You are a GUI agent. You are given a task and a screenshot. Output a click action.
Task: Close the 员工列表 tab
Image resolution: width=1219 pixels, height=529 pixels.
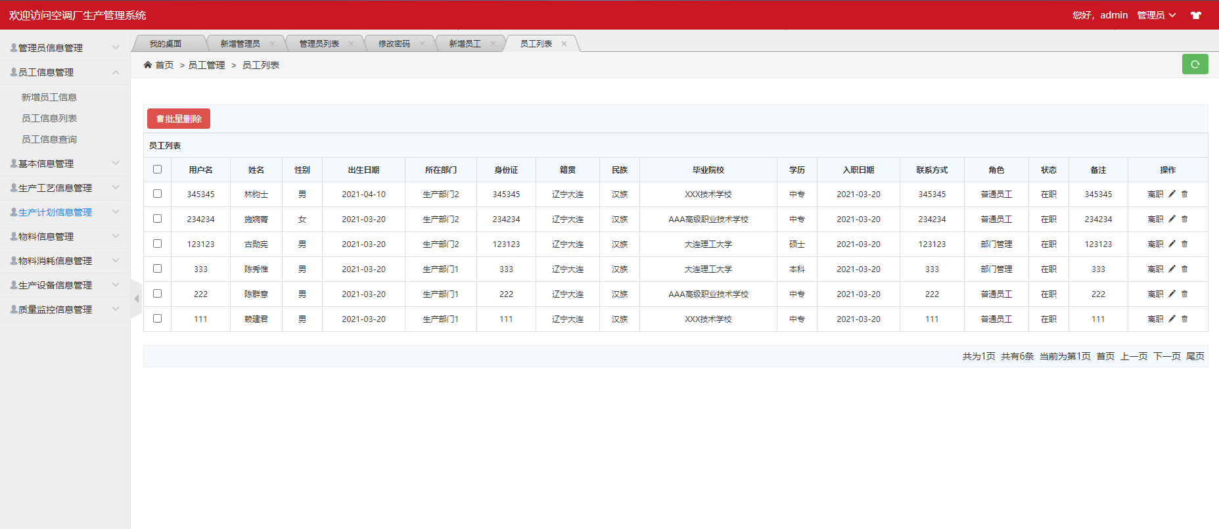tap(564, 43)
